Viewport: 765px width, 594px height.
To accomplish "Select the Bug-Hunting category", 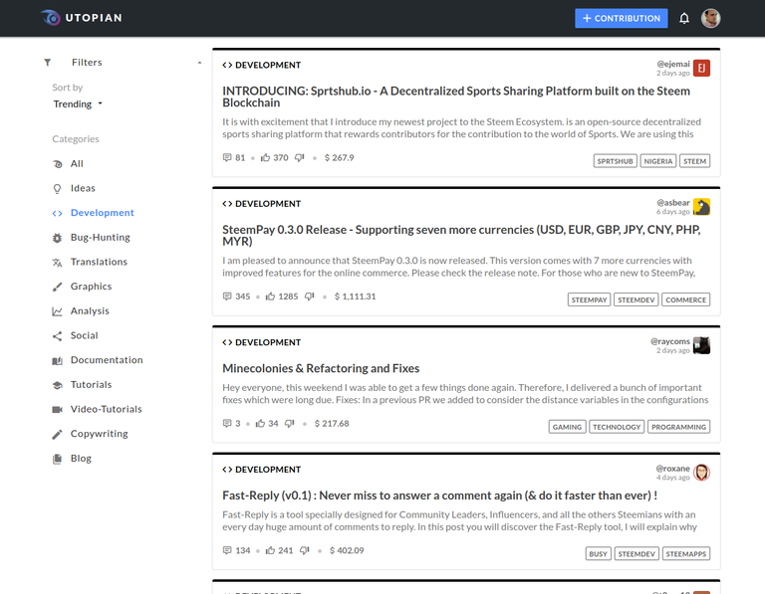I will pyautogui.click(x=100, y=238).
